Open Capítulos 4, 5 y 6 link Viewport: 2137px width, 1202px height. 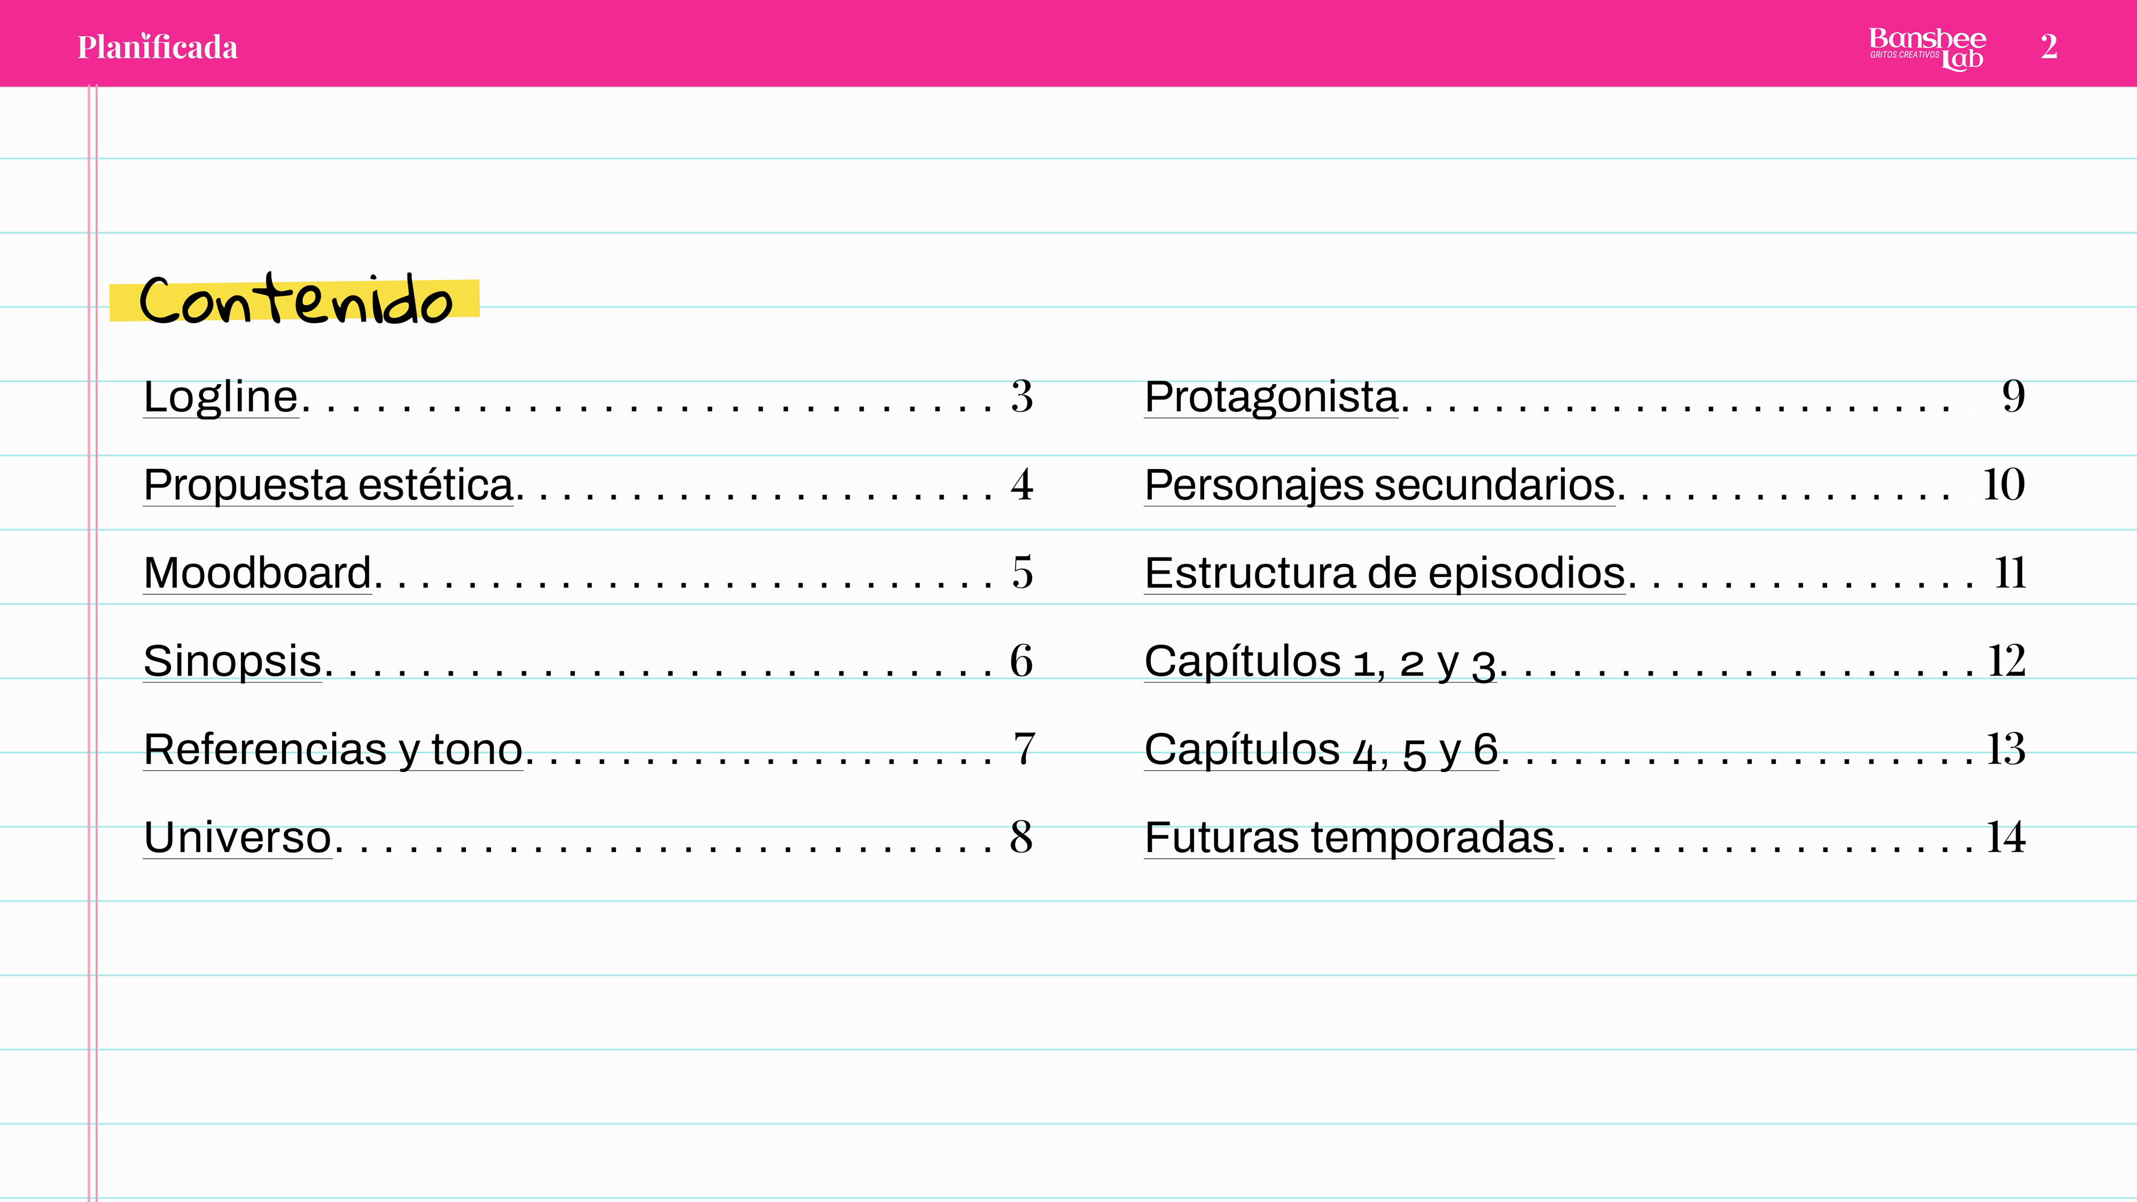click(x=1321, y=749)
